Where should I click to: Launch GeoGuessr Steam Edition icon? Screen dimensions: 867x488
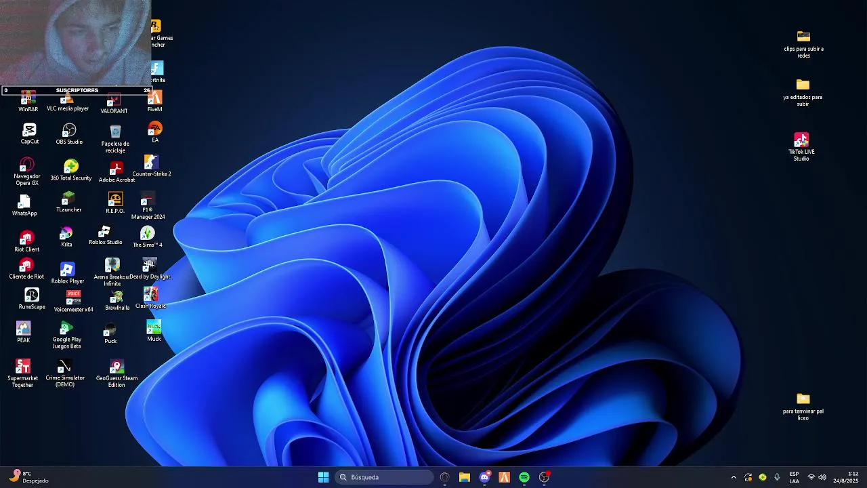pos(117,373)
